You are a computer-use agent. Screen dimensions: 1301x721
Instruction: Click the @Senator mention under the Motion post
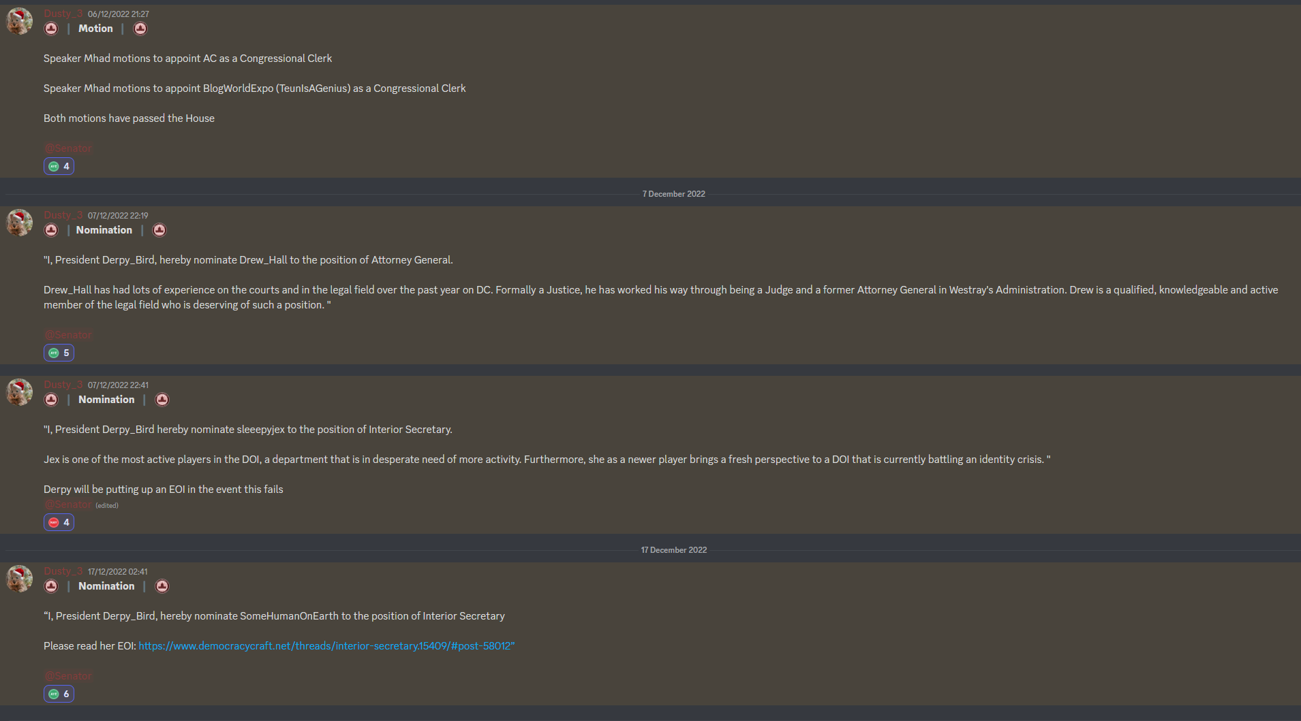(68, 148)
